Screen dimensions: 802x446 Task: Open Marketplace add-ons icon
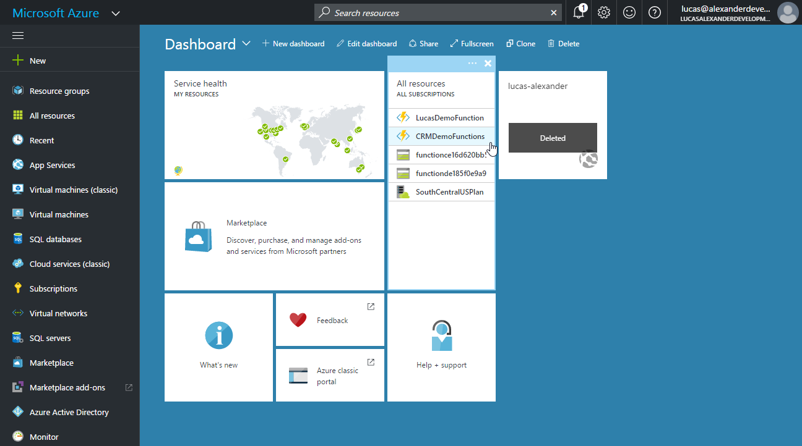tap(18, 387)
